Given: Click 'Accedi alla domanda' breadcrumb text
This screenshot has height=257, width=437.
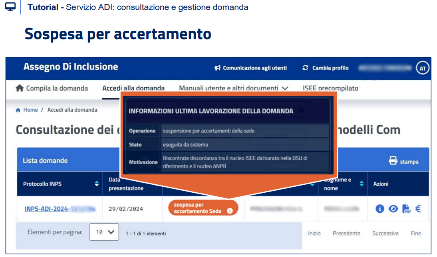Looking at the screenshot, I should pyautogui.click(x=72, y=110).
